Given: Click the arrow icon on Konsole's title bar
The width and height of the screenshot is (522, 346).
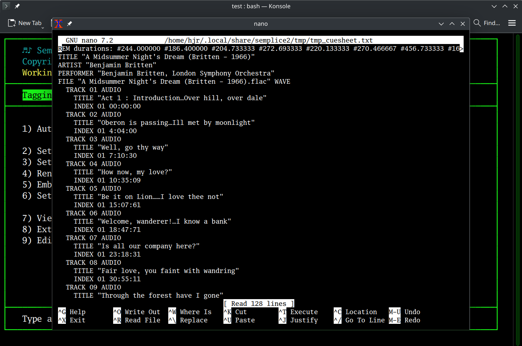Looking at the screenshot, I should click(x=6, y=6).
